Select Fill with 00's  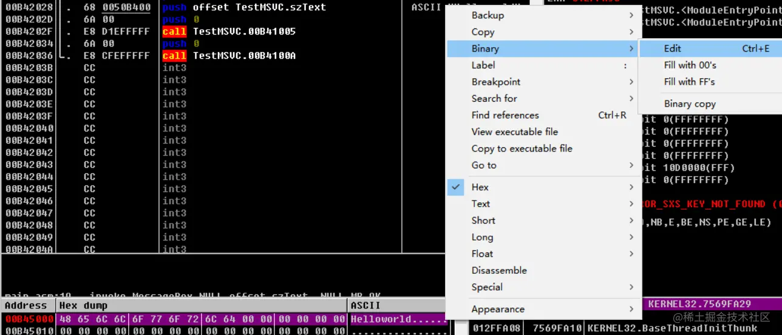click(711, 65)
